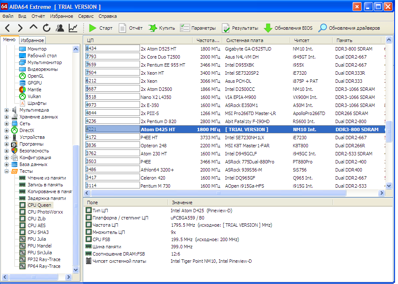Screen dimensions: 398x284
Task: Open Параметры from the toolbar
Action: (198, 28)
